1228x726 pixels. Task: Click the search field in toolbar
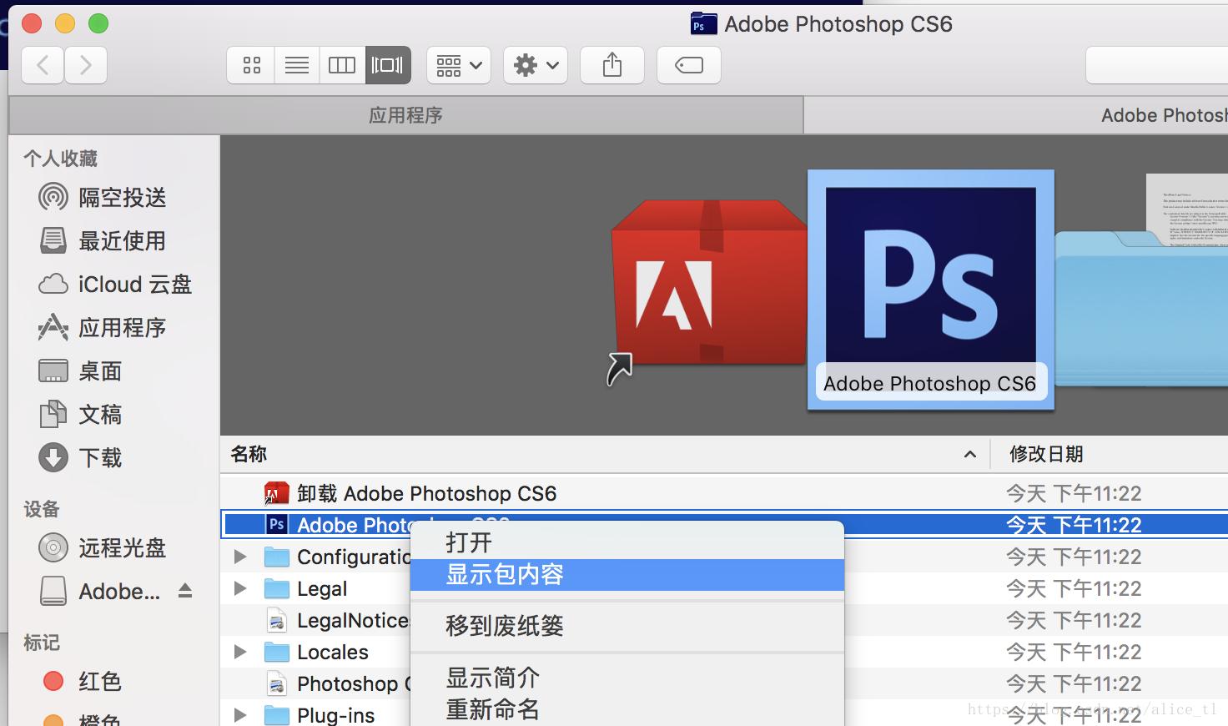[1156, 65]
